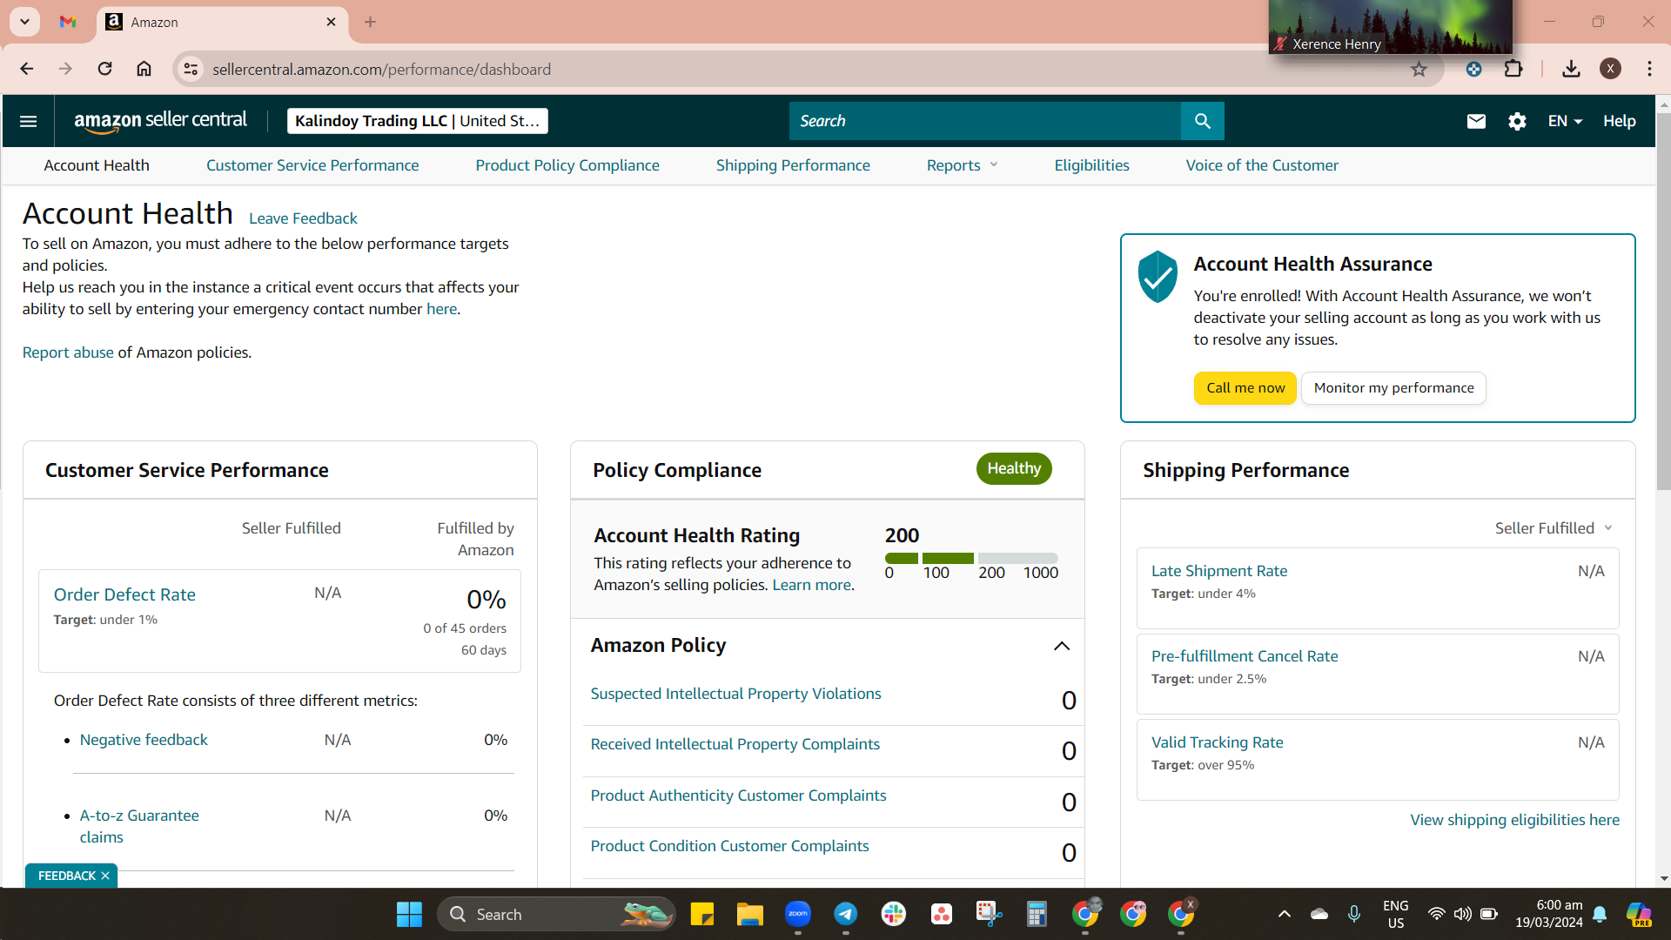The image size is (1671, 940).
Task: Open the Late Shipment Rate link
Action: click(1219, 571)
